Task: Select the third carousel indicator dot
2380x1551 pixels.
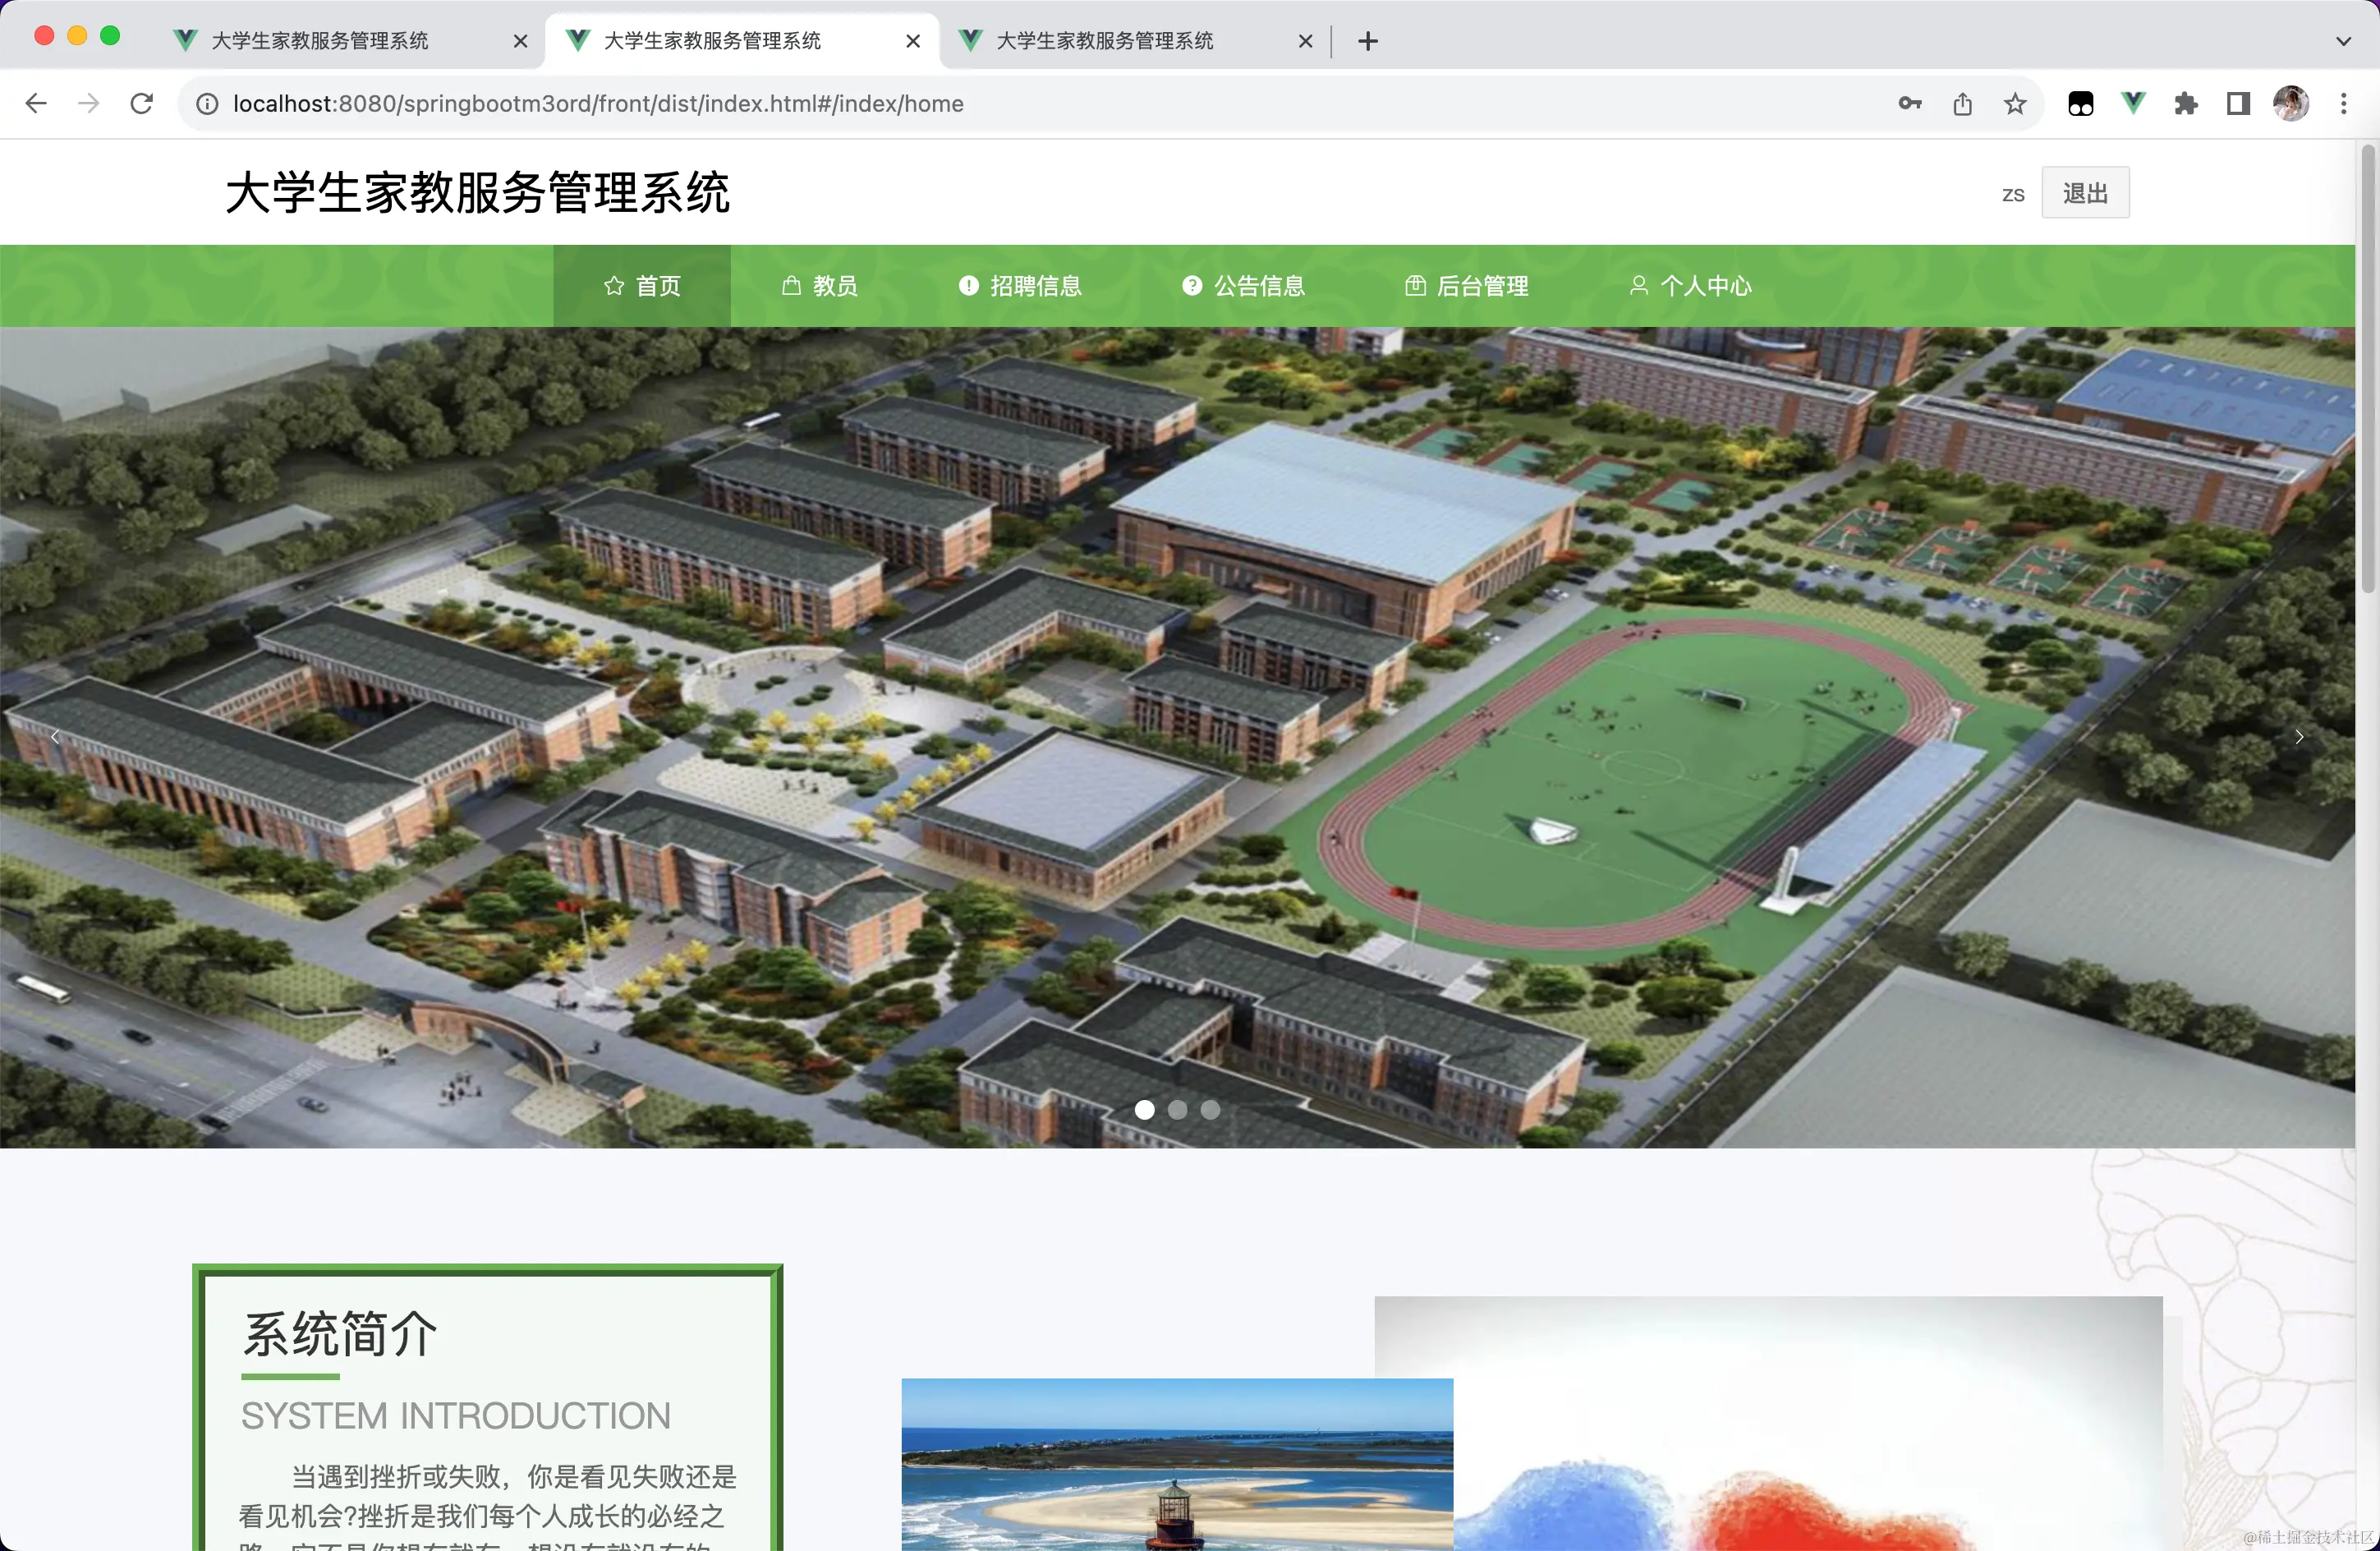Action: click(1210, 1110)
